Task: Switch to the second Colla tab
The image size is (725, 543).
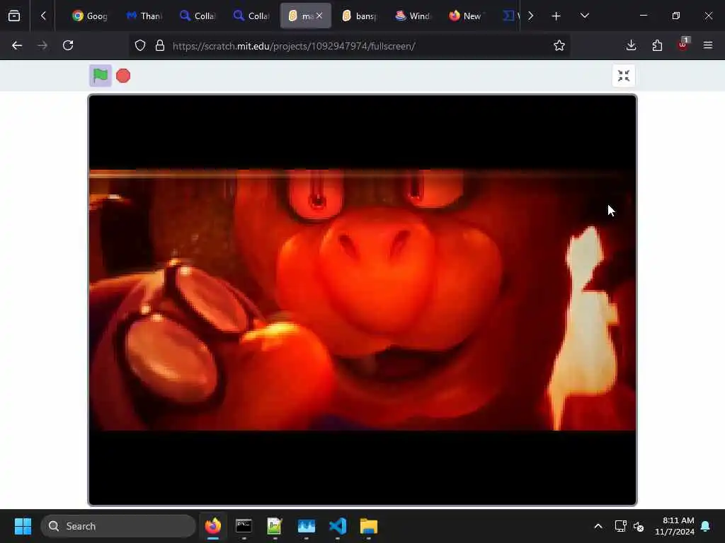Action: pos(251,16)
